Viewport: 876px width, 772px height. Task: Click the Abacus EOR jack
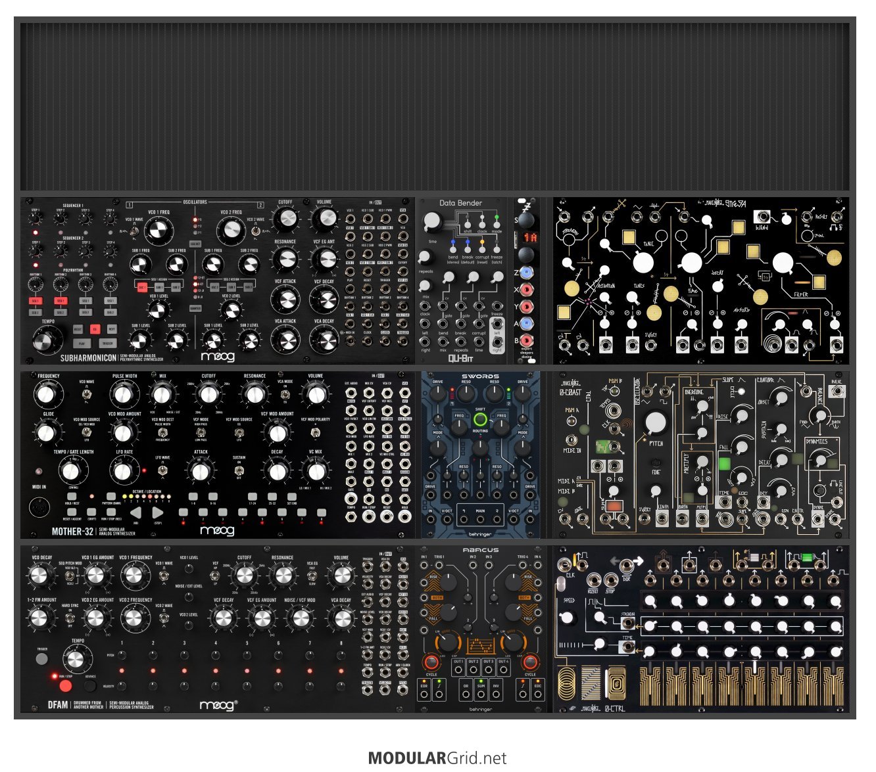[424, 694]
